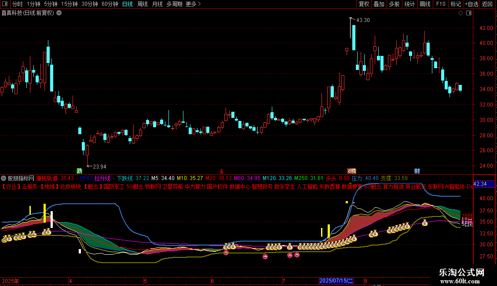The image size is (497, 286).
Task: Select the 日线 daily period tab
Action: 128,4
